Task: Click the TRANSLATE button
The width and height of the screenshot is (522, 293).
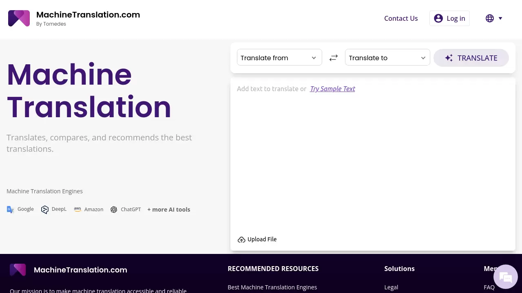Action: 471,58
